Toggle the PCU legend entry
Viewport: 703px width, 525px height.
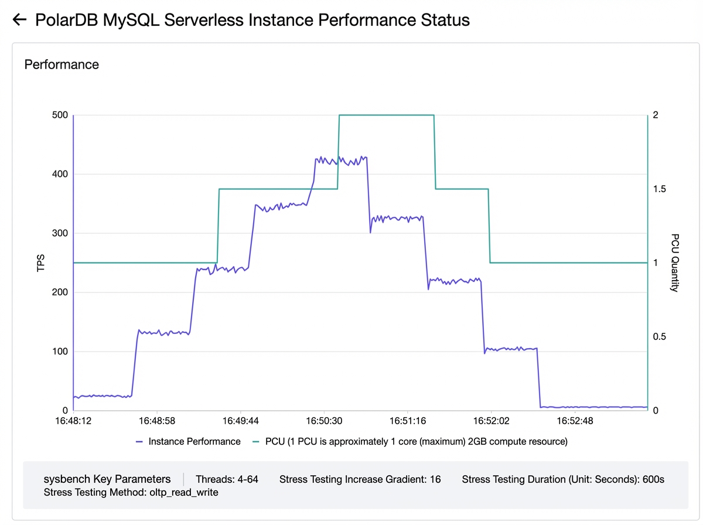click(x=409, y=441)
